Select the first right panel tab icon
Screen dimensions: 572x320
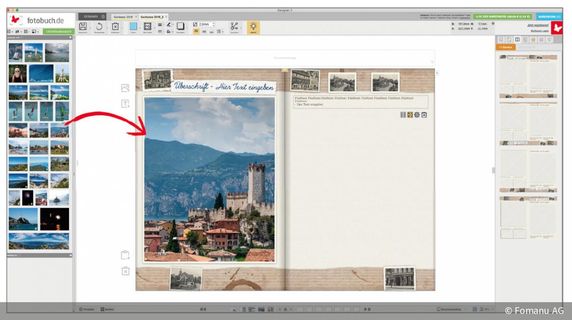pyautogui.click(x=501, y=39)
